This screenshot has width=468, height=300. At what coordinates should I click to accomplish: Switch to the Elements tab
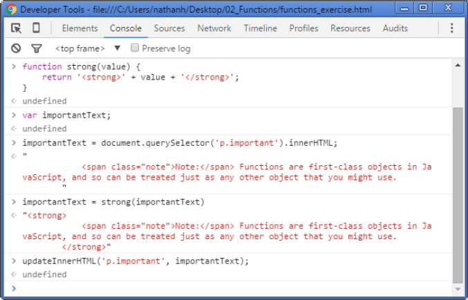click(79, 28)
